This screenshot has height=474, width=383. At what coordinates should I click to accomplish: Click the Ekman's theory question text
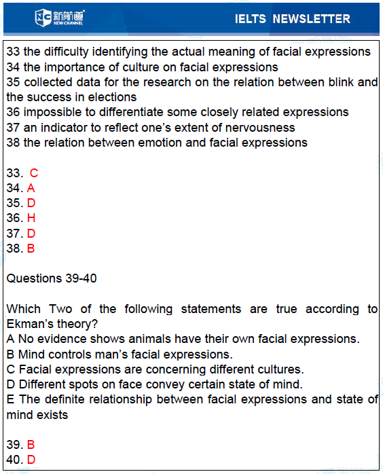(192, 316)
